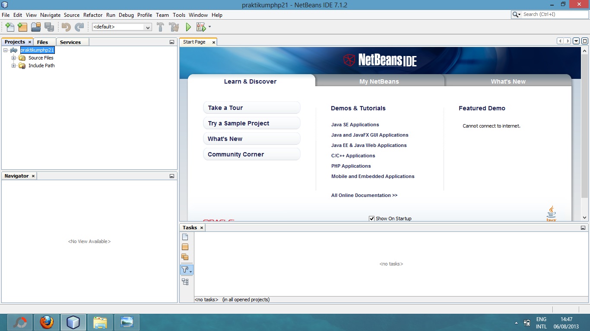Click the Search (Ctrl+I) input field
This screenshot has width=590, height=331.
coord(555,15)
